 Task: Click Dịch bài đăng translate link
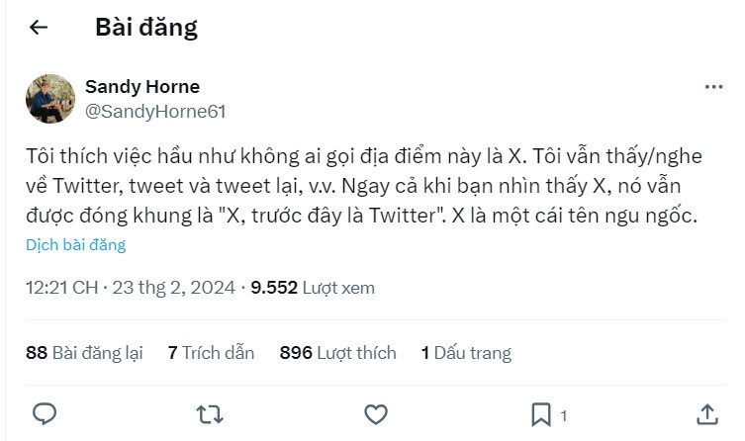76,245
